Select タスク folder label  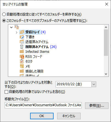pyautogui.click(x=29, y=62)
